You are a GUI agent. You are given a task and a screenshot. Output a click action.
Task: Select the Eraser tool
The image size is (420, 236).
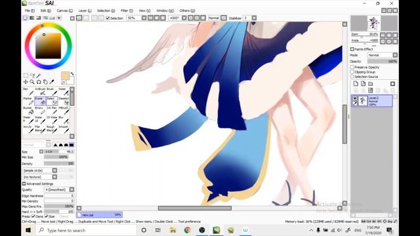[40, 101]
